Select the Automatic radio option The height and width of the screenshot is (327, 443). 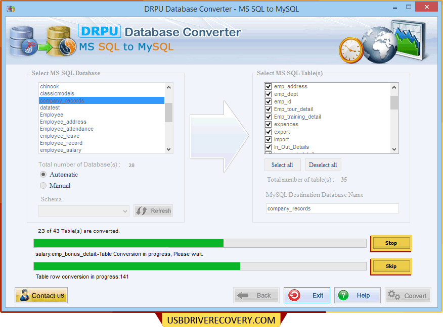[x=43, y=175]
